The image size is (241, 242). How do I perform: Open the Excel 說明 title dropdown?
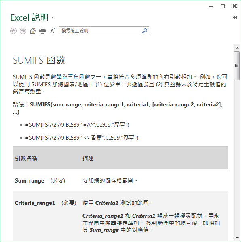[x=53, y=17]
